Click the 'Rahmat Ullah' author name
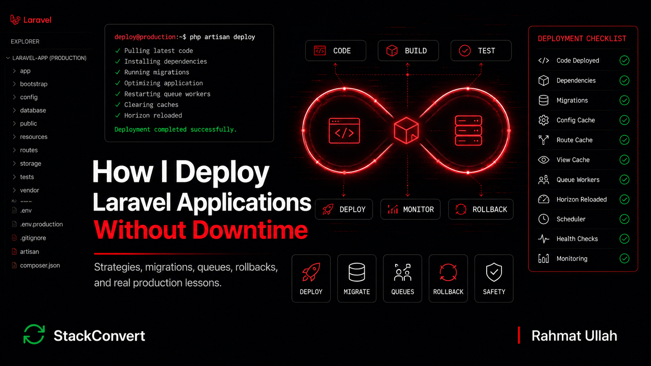 pos(574,336)
